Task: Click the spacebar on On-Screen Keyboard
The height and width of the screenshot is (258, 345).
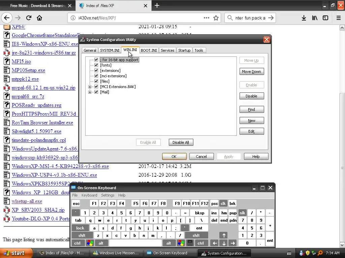Action: point(135,243)
